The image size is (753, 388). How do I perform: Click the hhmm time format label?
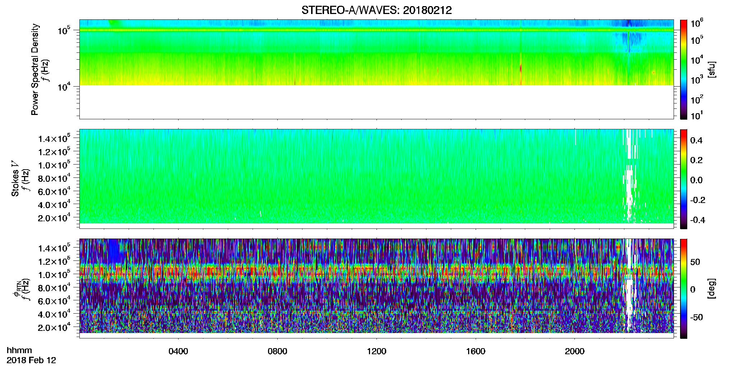19,350
